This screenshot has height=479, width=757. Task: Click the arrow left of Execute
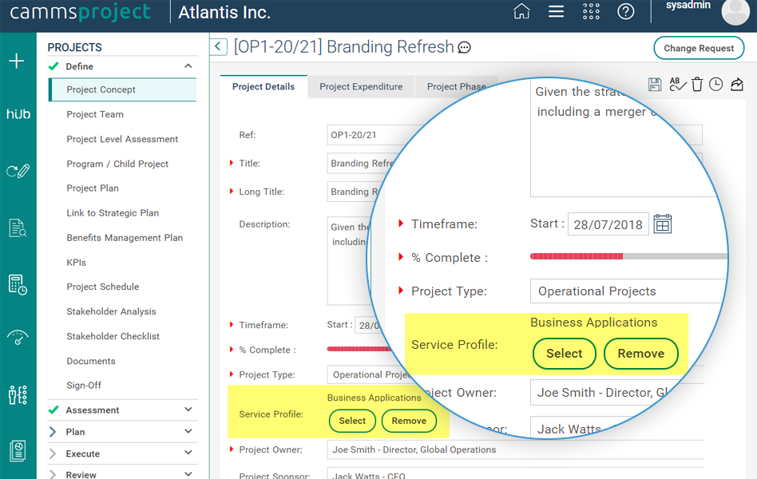tap(54, 453)
